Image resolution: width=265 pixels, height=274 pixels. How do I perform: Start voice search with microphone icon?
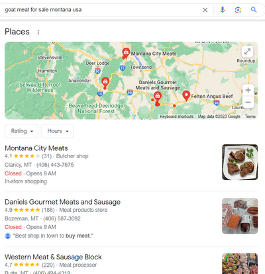tap(223, 10)
